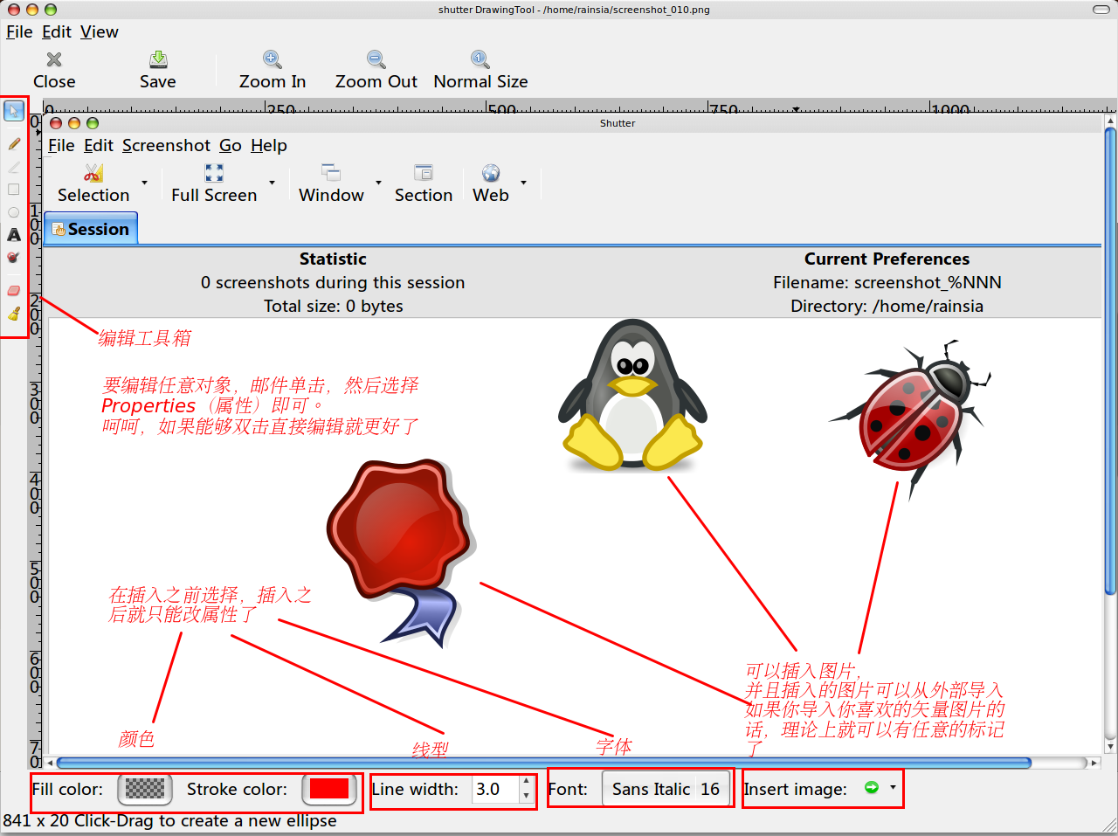
Task: Click the arrow beside Selection in the embedded screenshot
Action: point(145,183)
